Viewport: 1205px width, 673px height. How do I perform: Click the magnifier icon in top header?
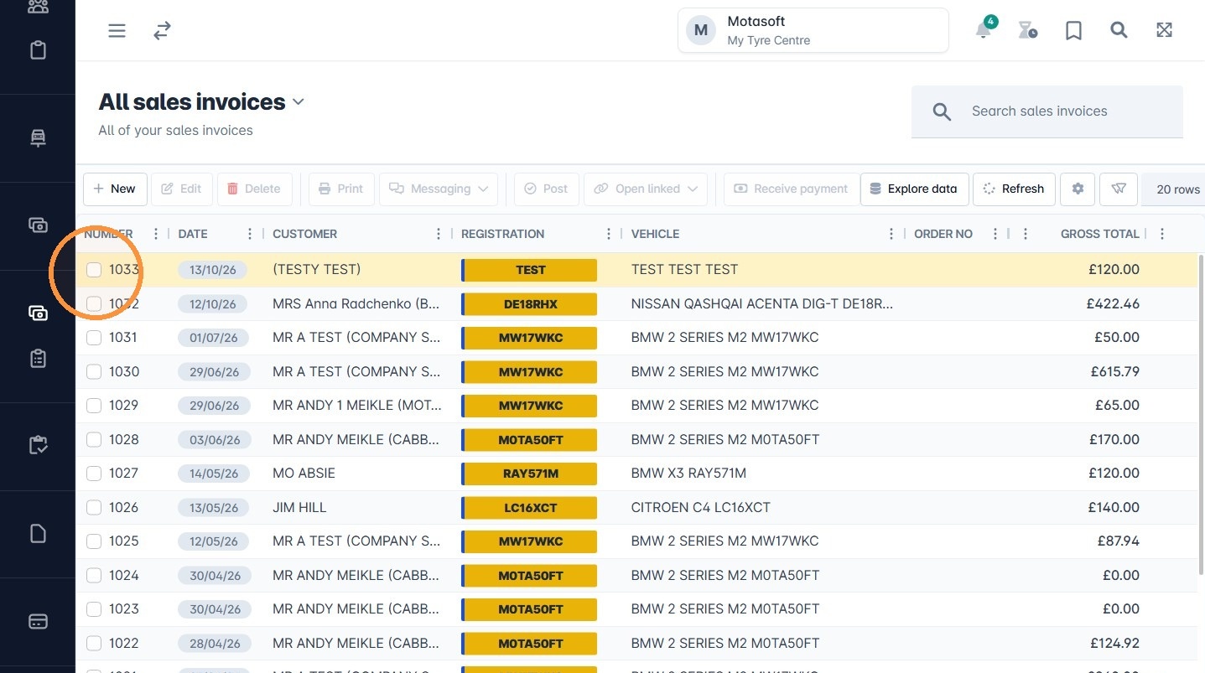point(1119,30)
